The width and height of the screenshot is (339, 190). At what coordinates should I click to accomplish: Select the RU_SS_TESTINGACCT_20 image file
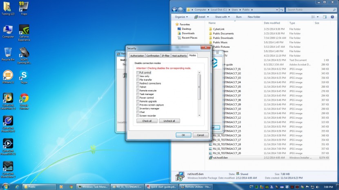point(227,153)
